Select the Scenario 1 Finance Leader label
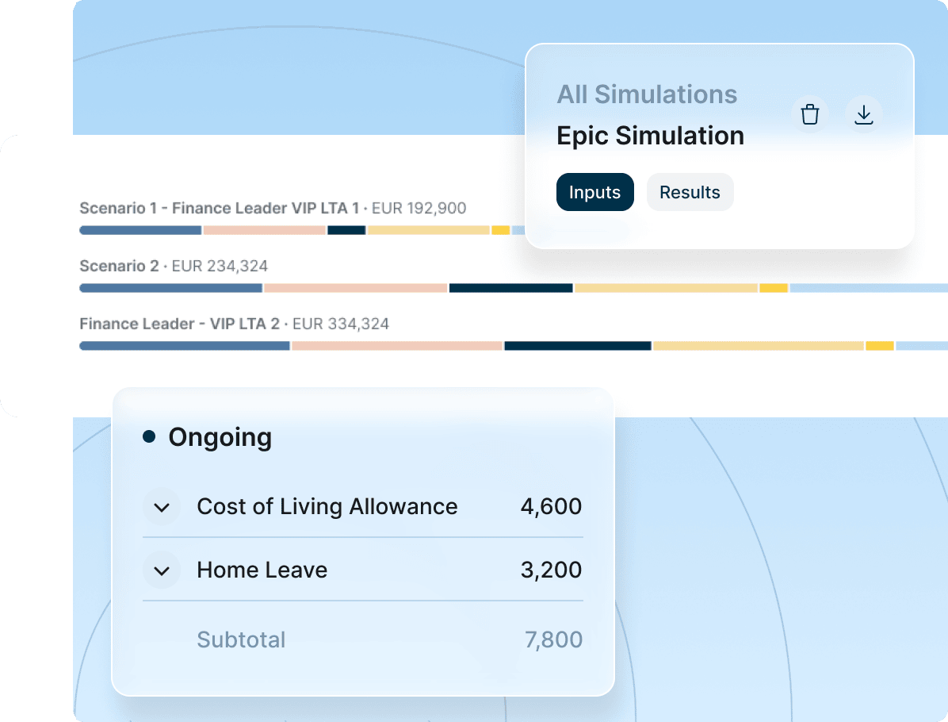 point(219,209)
